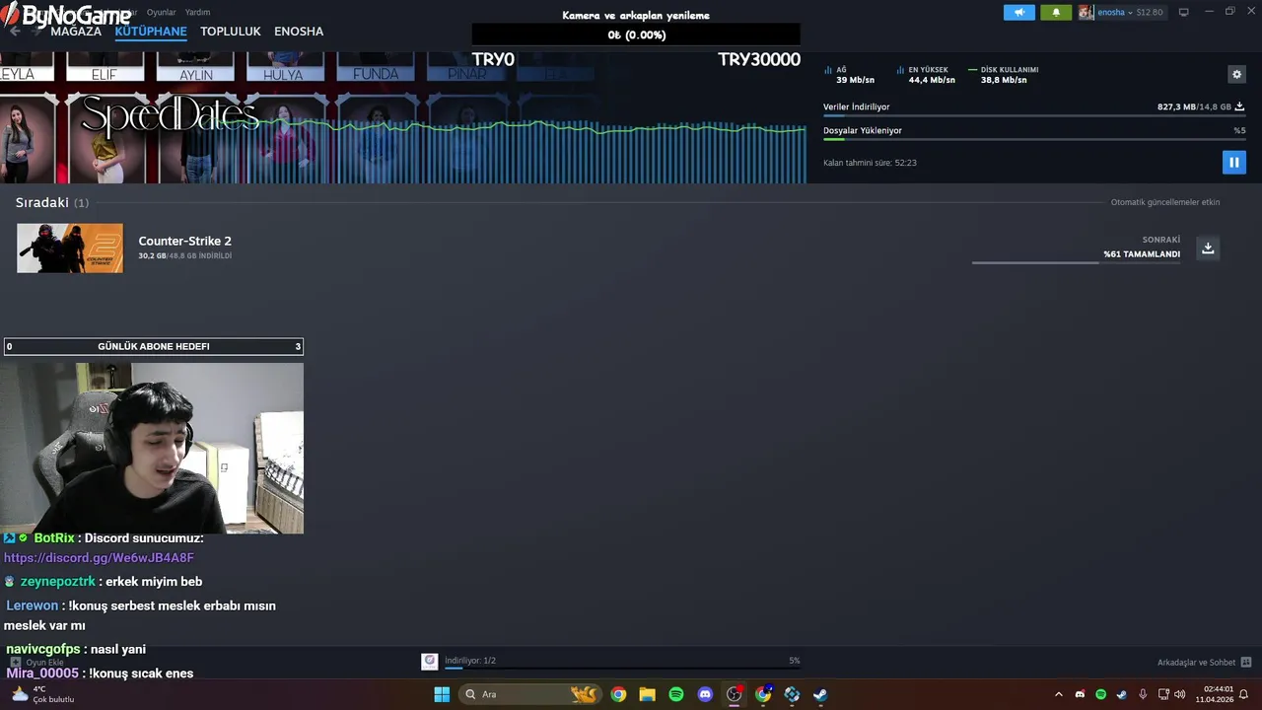Image resolution: width=1262 pixels, height=710 pixels.
Task: Click the microphone tray icon
Action: pyautogui.click(x=1143, y=694)
